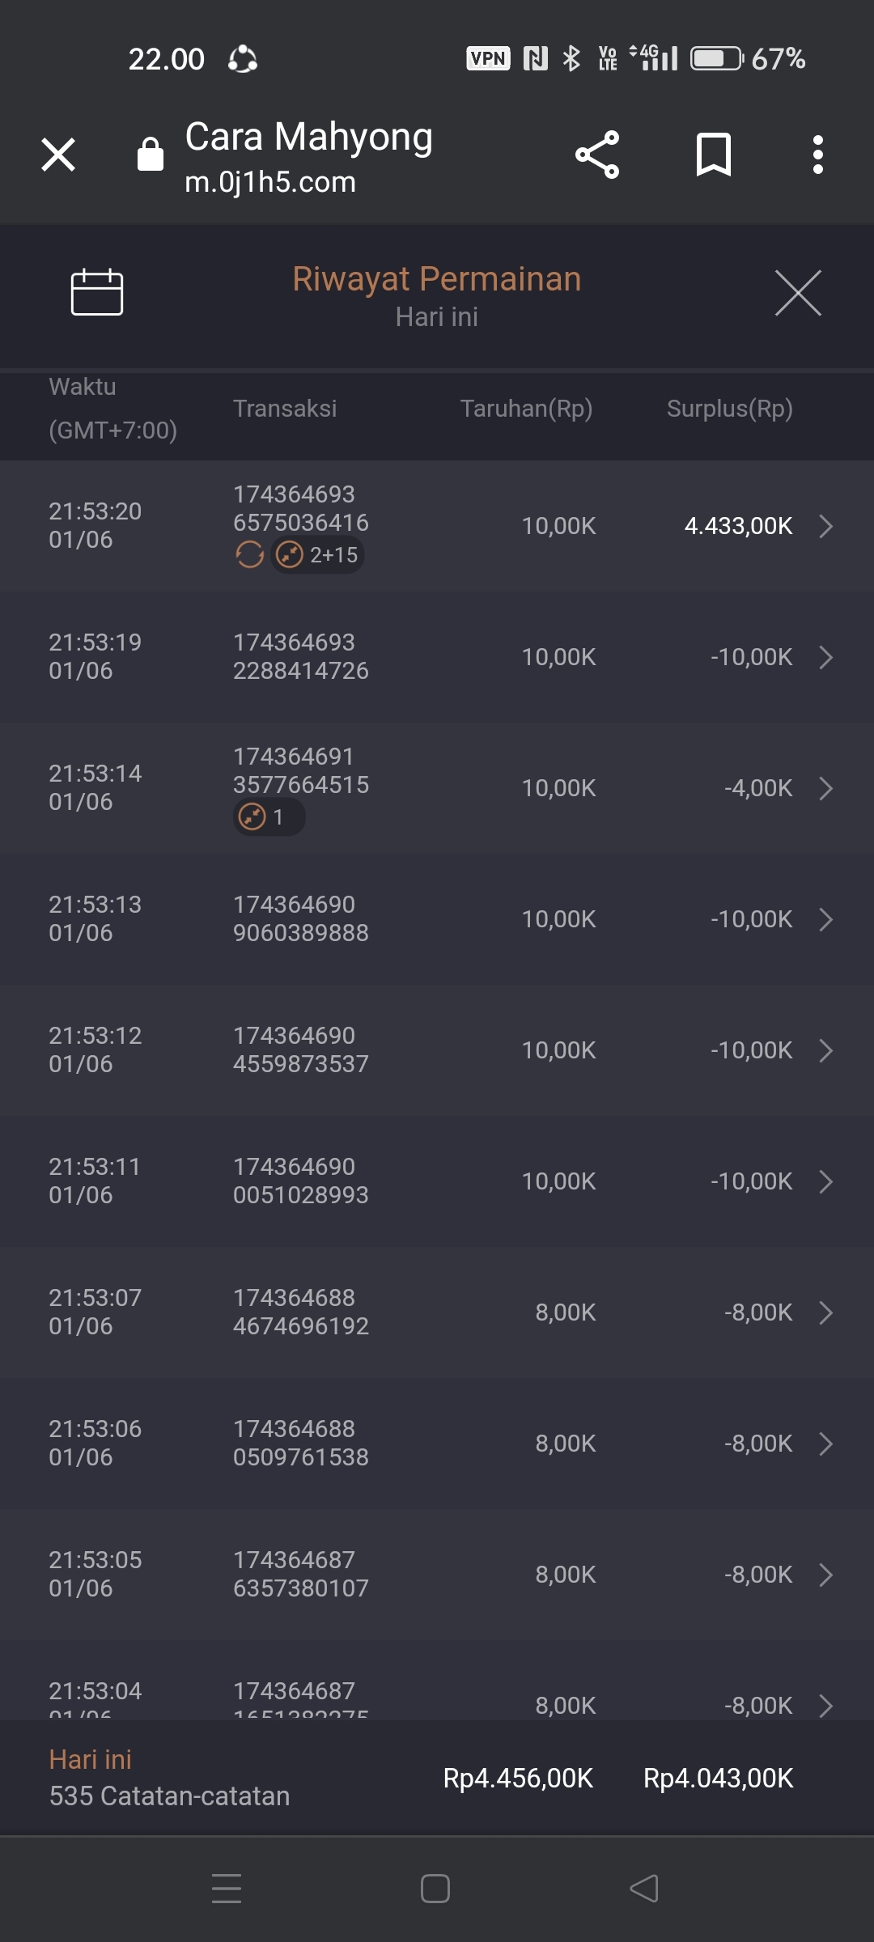Tap the free spin badge labeled 2+15
The image size is (874, 1942).
(x=318, y=555)
